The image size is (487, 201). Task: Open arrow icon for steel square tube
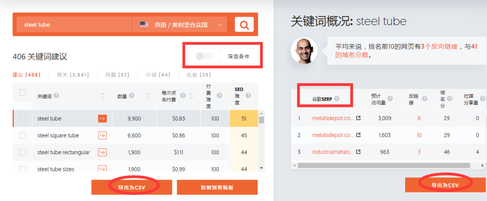[102, 135]
